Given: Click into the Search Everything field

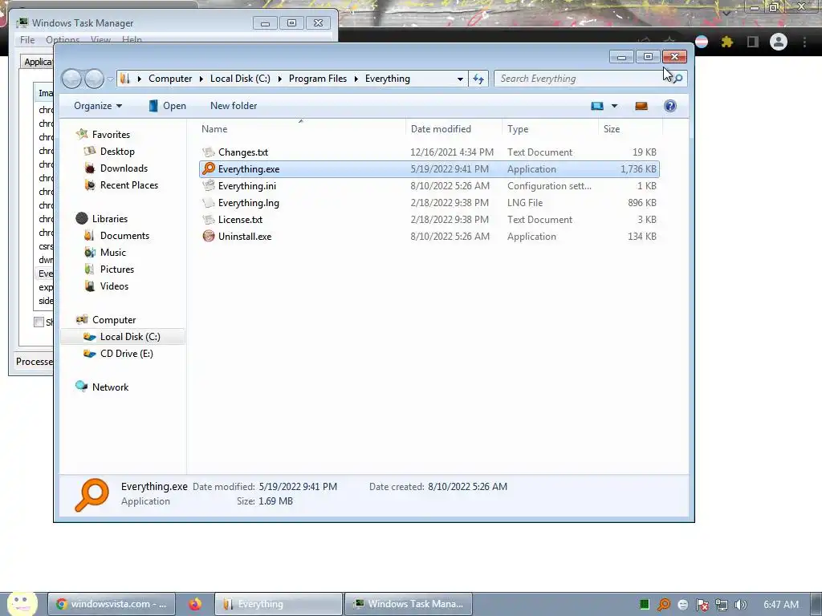Looking at the screenshot, I should [x=582, y=79].
